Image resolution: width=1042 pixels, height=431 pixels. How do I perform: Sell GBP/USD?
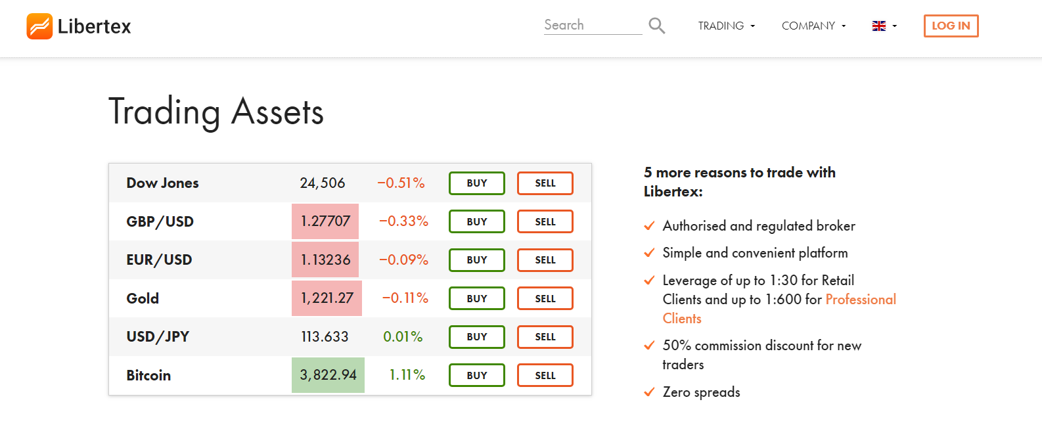[x=545, y=221]
